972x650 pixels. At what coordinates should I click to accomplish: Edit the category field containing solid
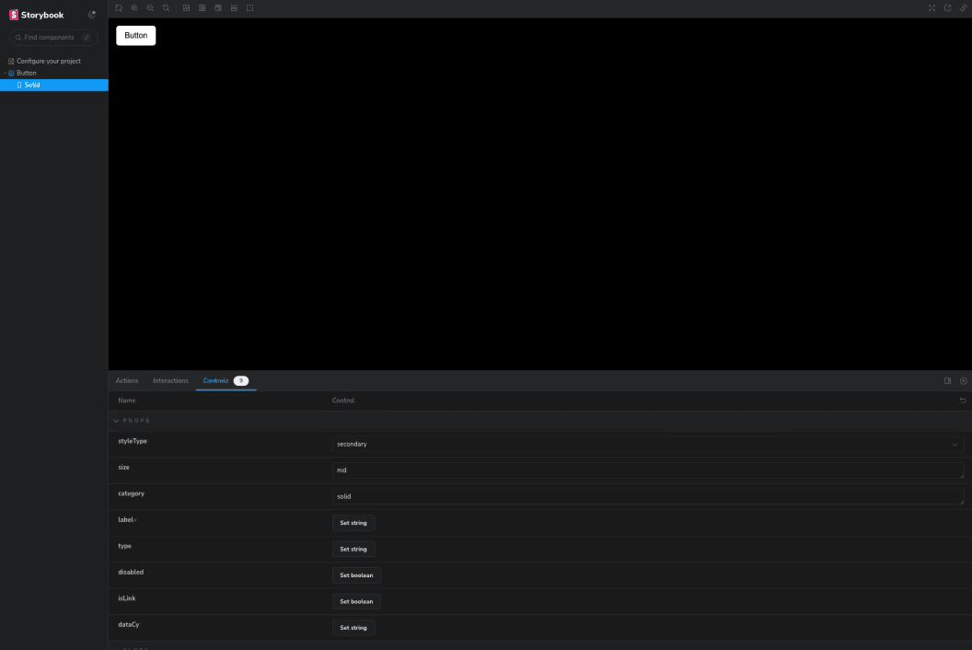pyautogui.click(x=648, y=496)
